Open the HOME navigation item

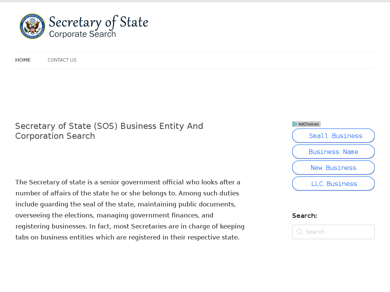23,60
